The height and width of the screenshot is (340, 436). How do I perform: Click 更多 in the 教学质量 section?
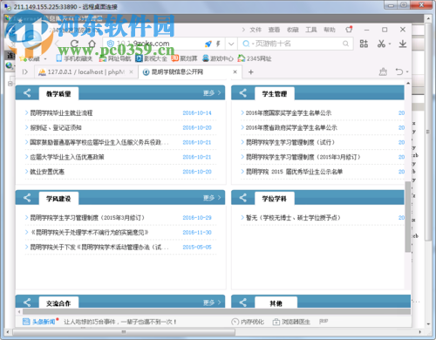[x=212, y=93]
